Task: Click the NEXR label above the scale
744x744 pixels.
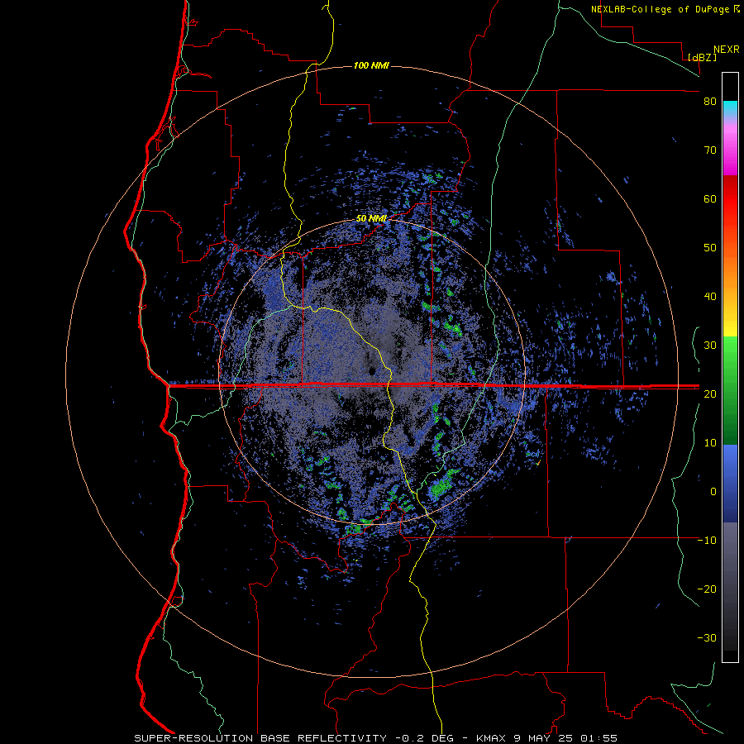Action: point(726,50)
